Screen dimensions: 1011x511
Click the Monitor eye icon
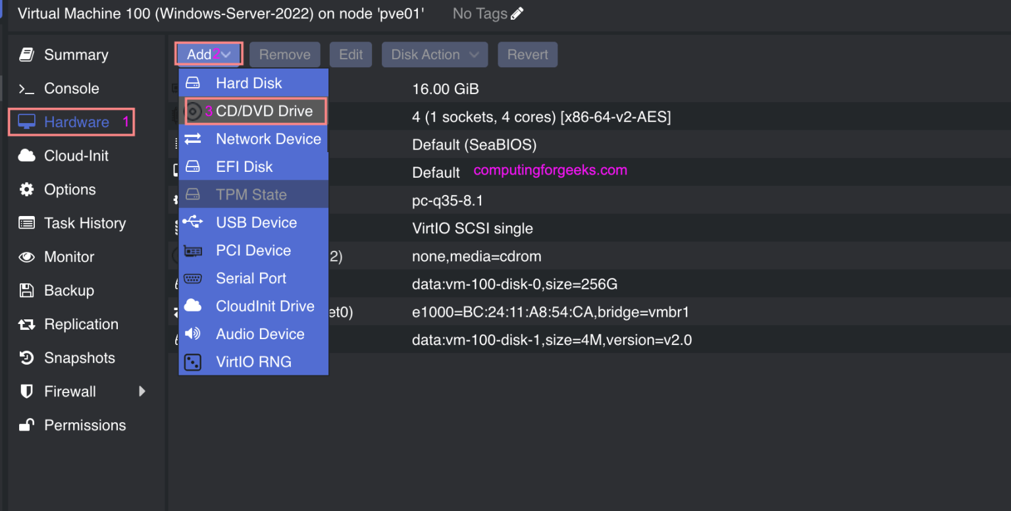pos(26,257)
